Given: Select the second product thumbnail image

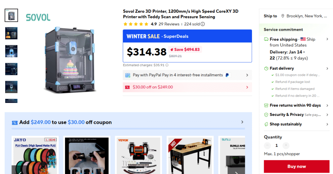Looking at the screenshot, I should point(11,33).
